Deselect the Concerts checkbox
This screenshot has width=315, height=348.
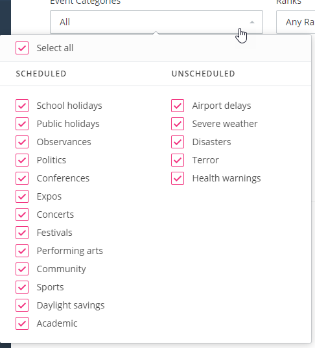point(22,215)
